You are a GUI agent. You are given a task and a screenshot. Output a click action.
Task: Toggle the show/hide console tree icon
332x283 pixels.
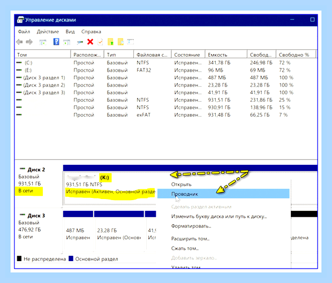point(43,42)
